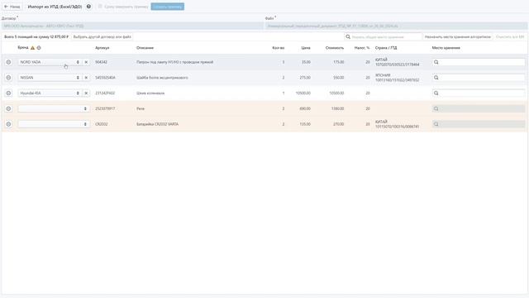Viewport: 529px width, 298px height.
Task: Click the 'Импорт из УПД (Excel/ЭДО)' title
Action: [x=55, y=7]
